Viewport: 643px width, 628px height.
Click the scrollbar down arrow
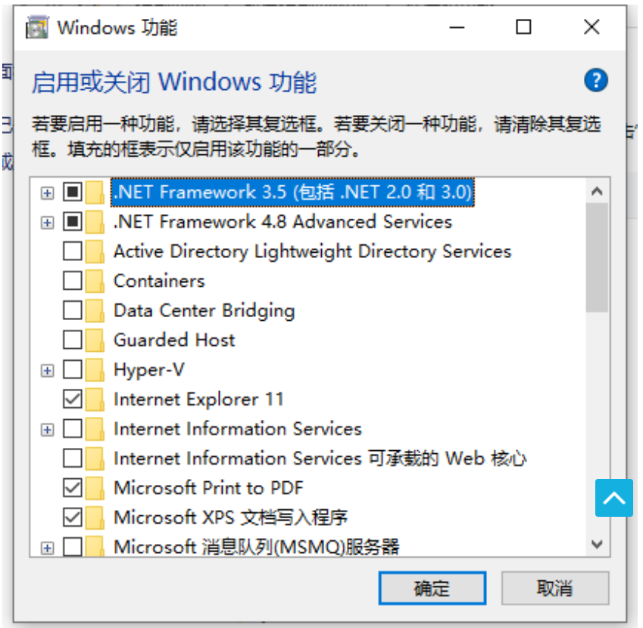[597, 544]
